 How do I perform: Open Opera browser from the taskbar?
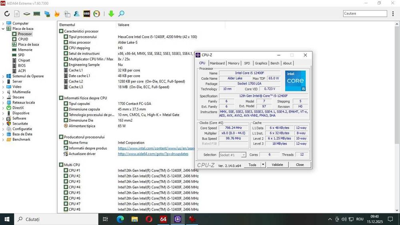[149, 219]
